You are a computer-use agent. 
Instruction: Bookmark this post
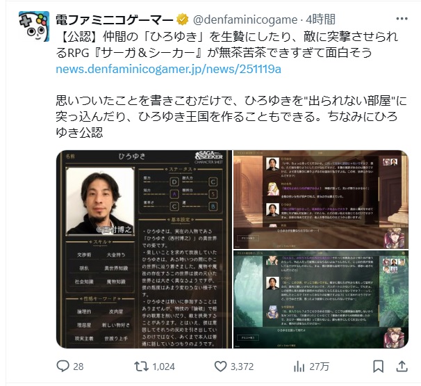[x=379, y=367]
